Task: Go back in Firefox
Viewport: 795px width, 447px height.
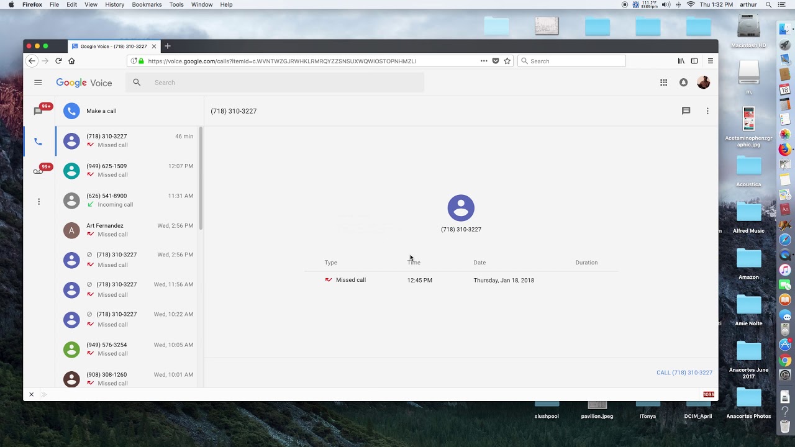Action: tap(32, 61)
